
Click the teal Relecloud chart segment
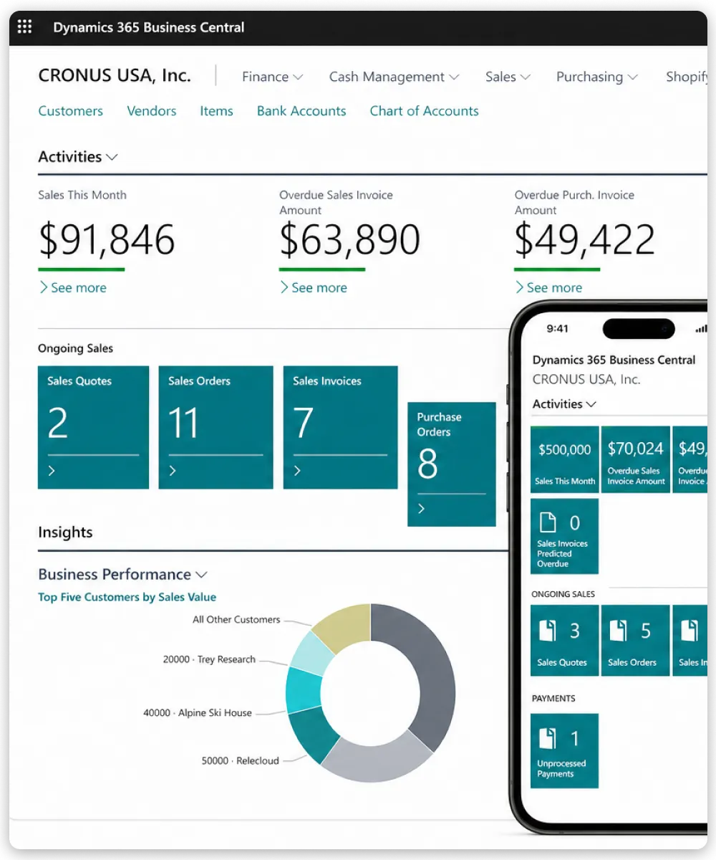coord(312,735)
